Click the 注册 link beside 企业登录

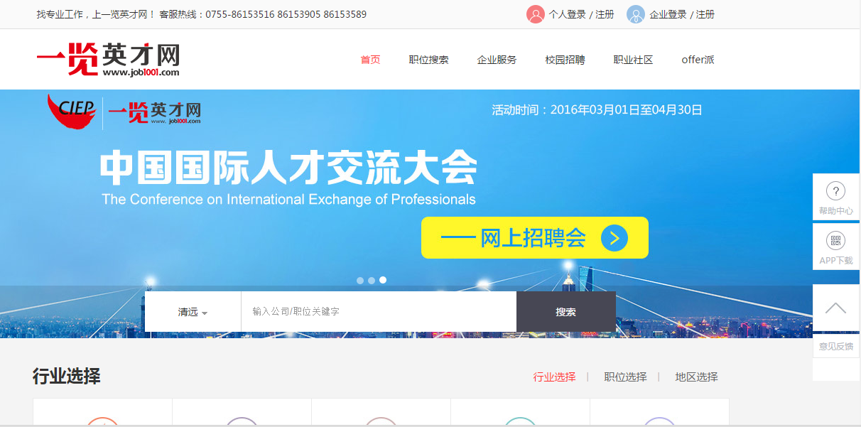click(x=705, y=14)
